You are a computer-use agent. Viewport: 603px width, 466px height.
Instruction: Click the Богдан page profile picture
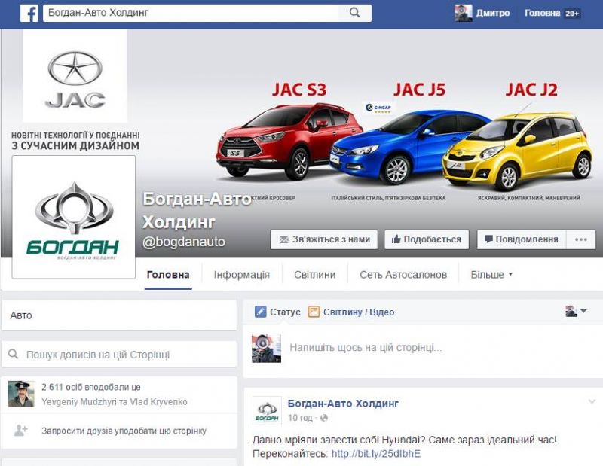coord(74,218)
